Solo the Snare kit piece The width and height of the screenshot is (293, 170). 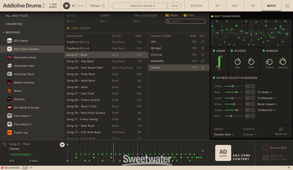pos(253,110)
